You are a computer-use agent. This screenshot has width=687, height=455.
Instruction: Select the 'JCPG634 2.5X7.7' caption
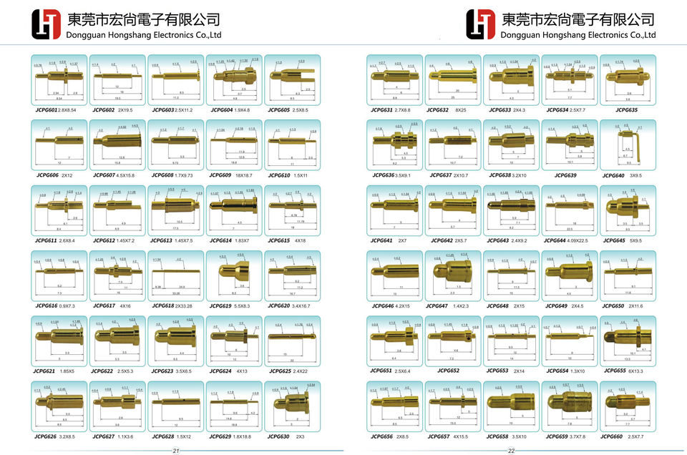[565, 110]
